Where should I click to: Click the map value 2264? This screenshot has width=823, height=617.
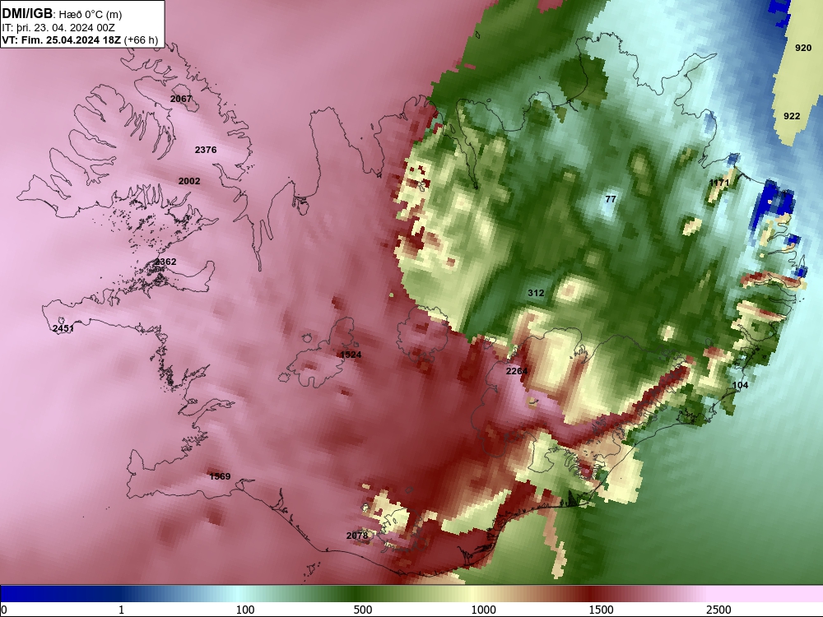[517, 371]
